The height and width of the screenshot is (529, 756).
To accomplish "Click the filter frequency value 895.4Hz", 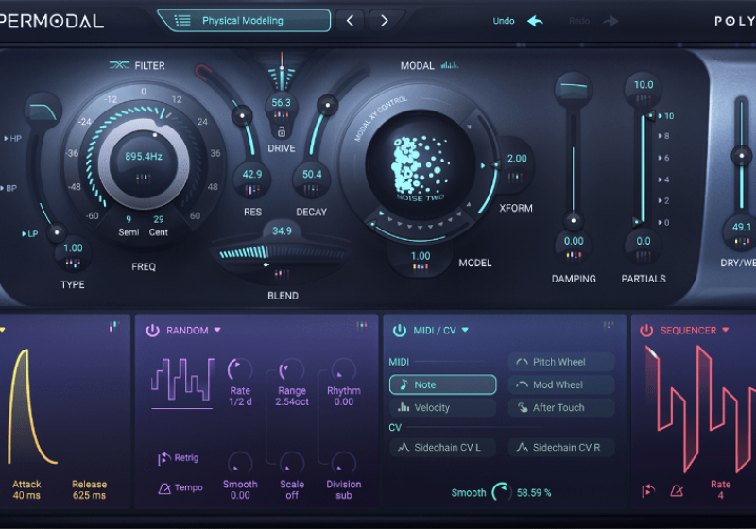I will (x=146, y=157).
